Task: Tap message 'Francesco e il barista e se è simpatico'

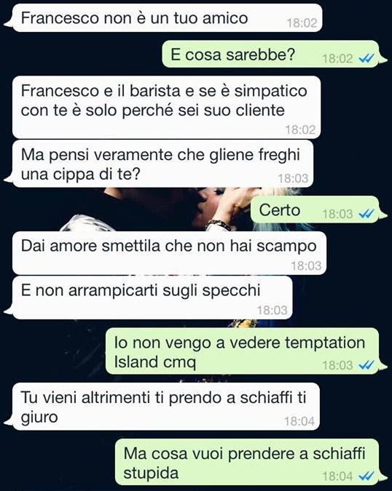Action: (x=167, y=107)
